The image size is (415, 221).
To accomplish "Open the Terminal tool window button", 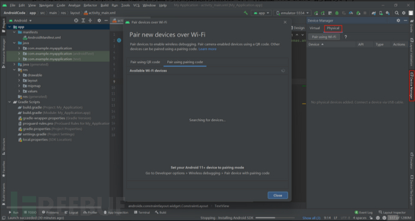I will (142, 213).
